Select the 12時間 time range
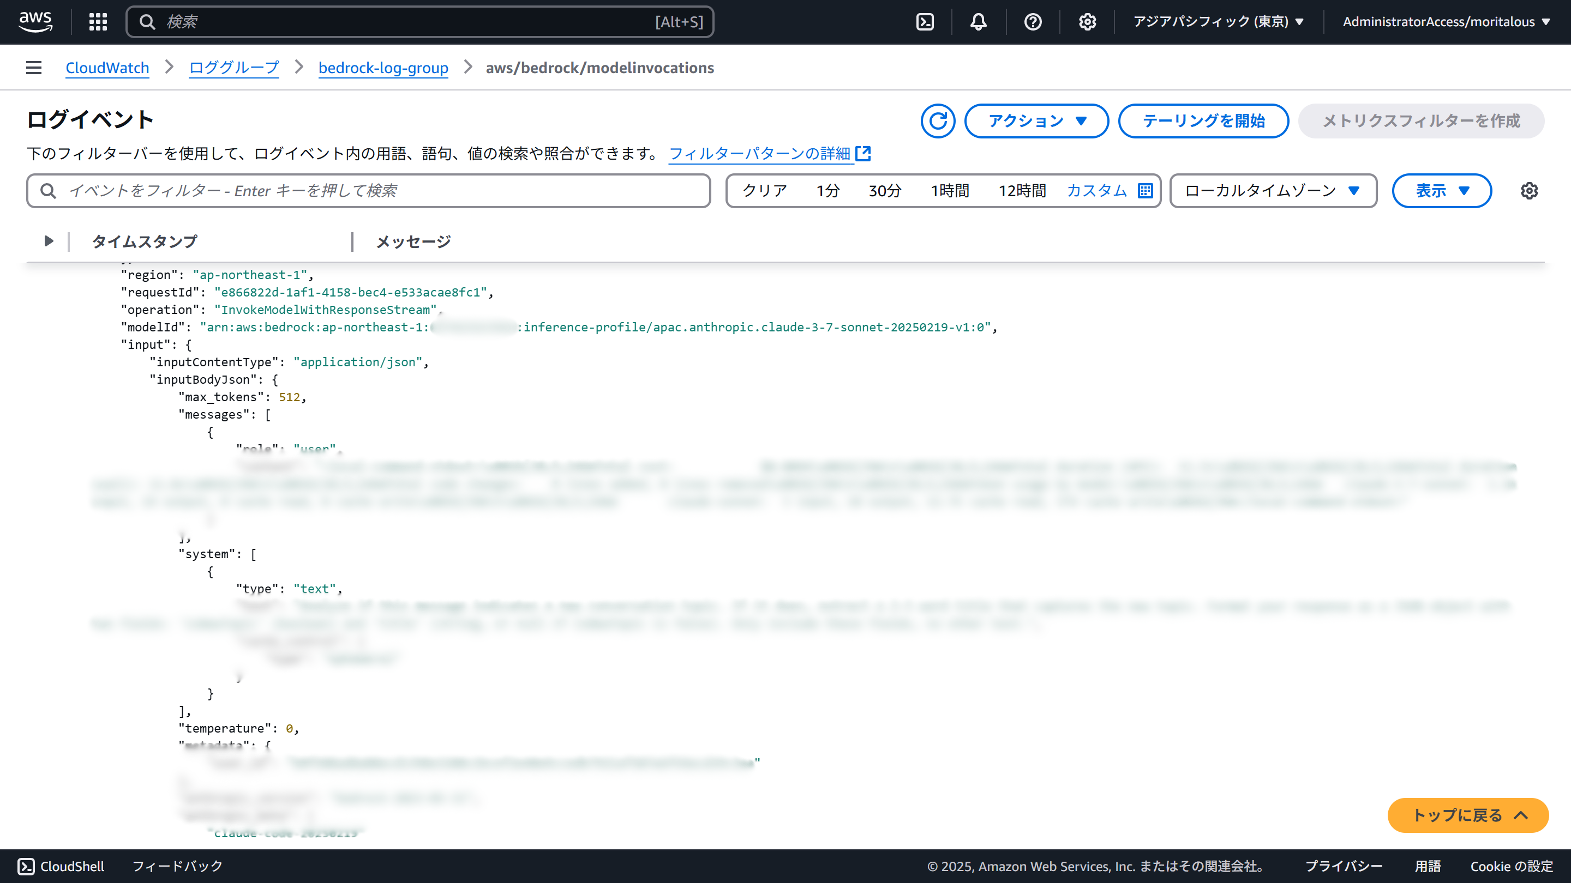Image resolution: width=1571 pixels, height=883 pixels. click(x=1022, y=191)
